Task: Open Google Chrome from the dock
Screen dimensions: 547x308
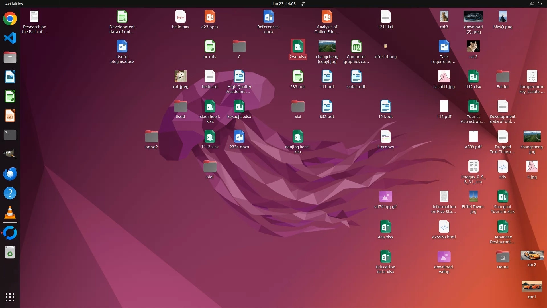Action: coord(10,19)
